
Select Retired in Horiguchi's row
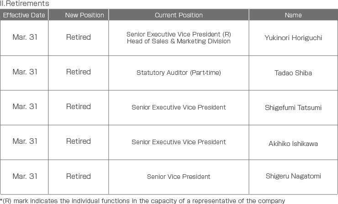(x=79, y=37)
